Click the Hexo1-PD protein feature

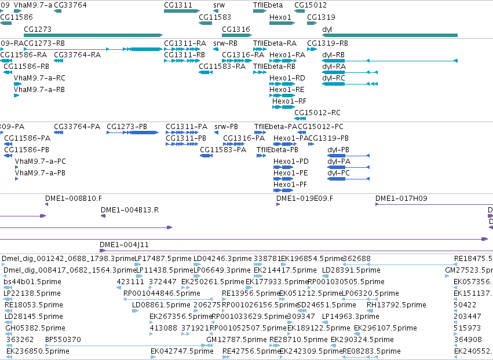(x=283, y=167)
